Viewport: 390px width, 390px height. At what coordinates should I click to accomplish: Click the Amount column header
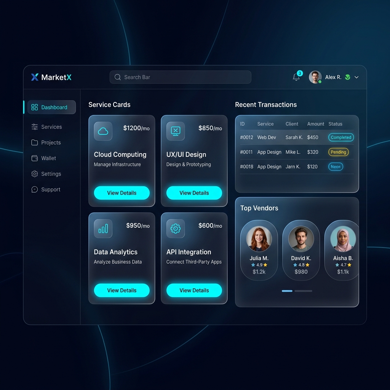tap(316, 124)
